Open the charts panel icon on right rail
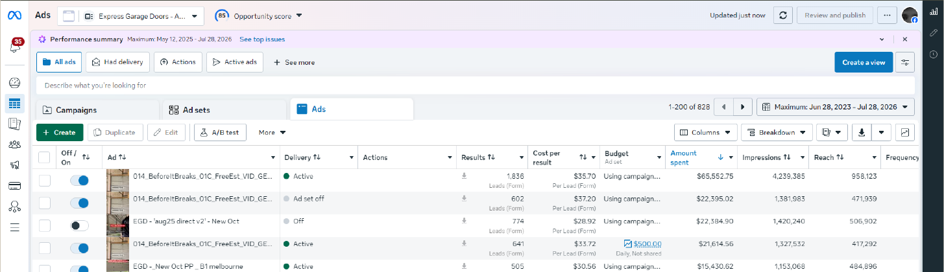 click(933, 12)
